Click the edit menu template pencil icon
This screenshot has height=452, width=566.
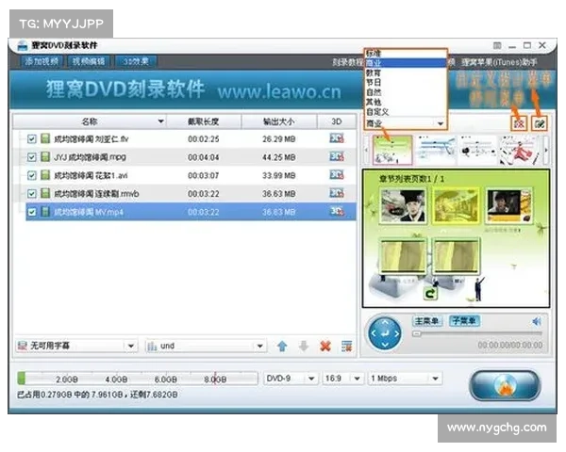[x=540, y=123]
